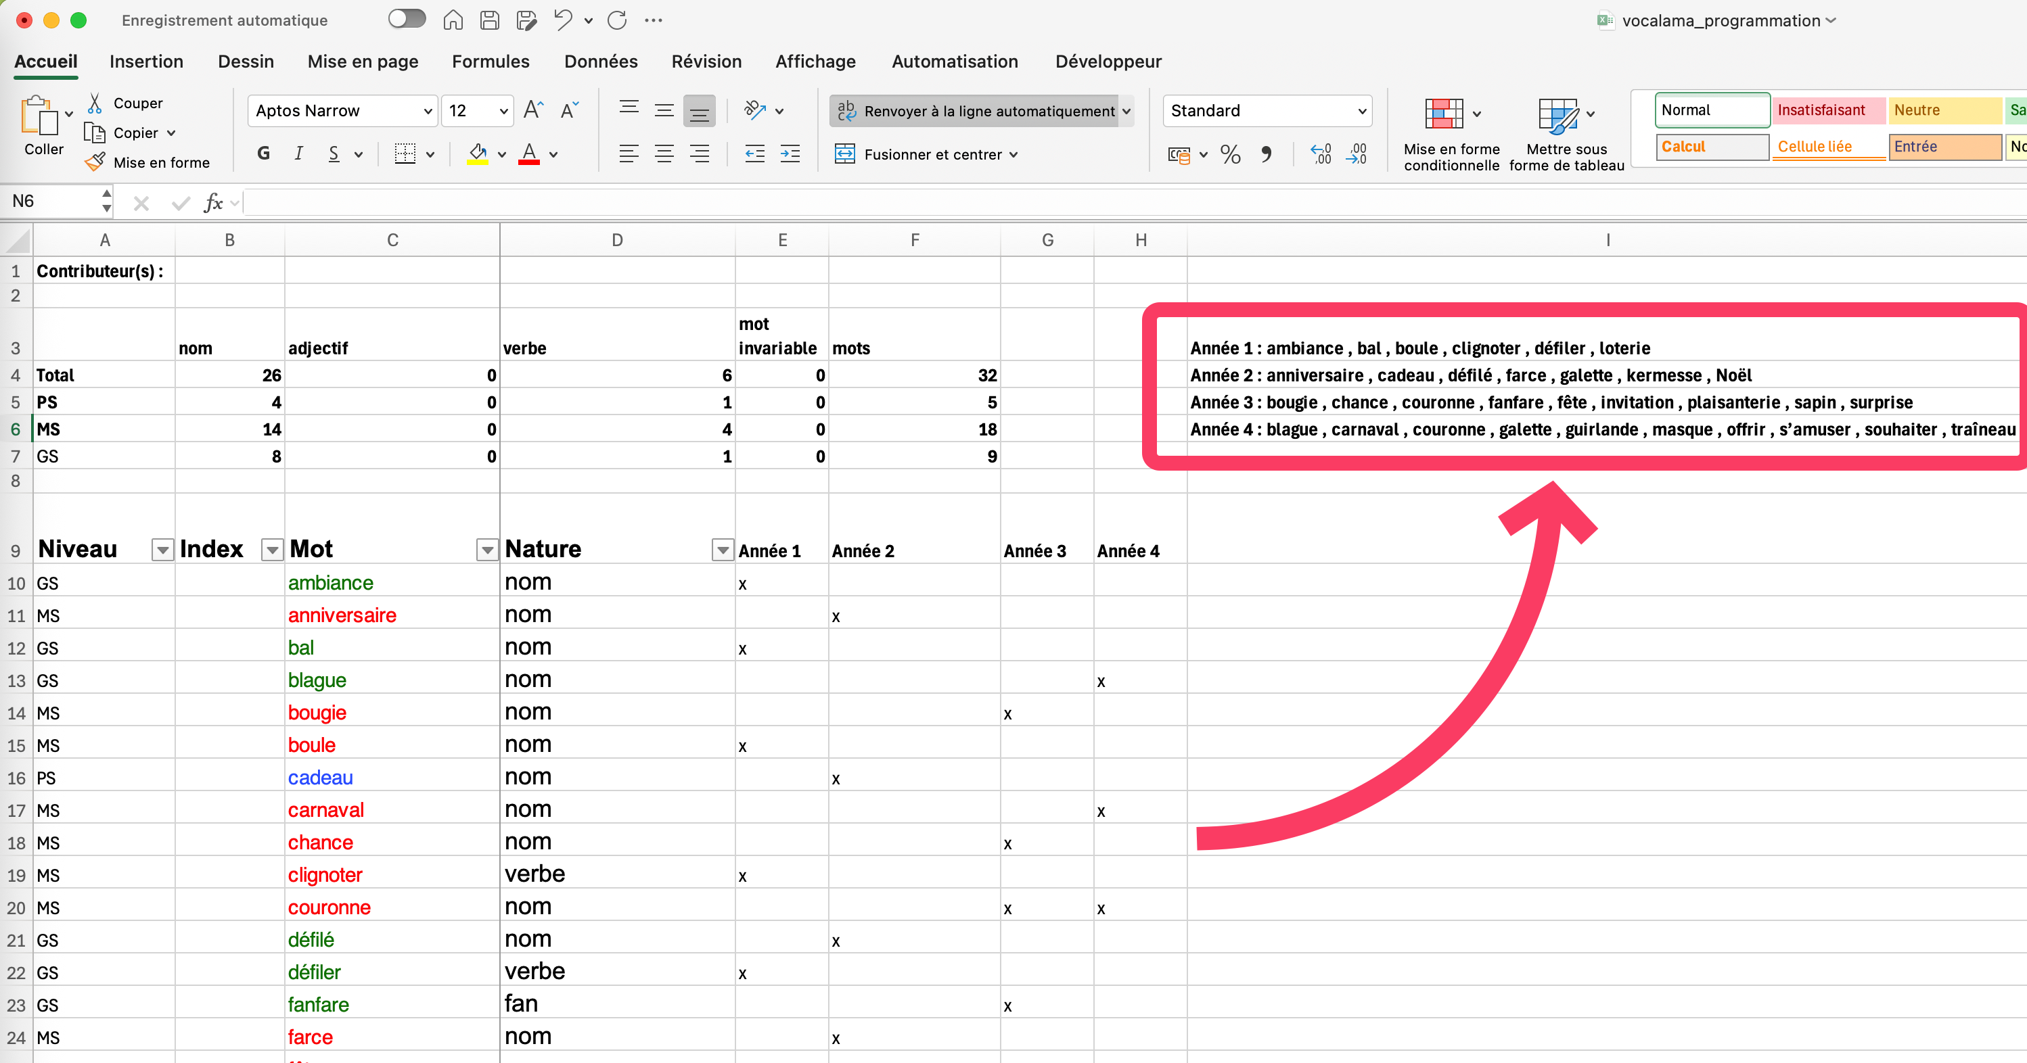Image resolution: width=2027 pixels, height=1063 pixels.
Task: Toggle align text left
Action: coord(629,154)
